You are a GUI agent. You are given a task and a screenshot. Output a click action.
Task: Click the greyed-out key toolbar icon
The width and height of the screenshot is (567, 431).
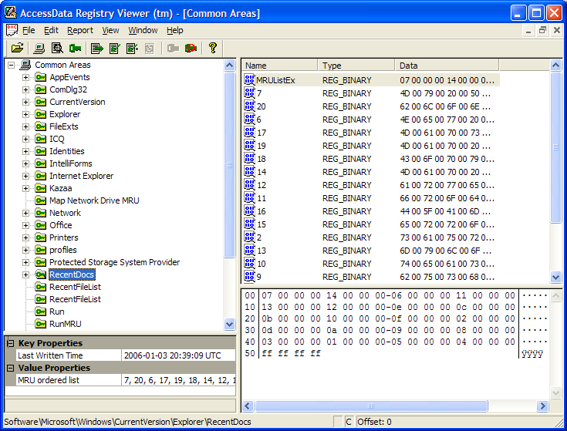[173, 48]
